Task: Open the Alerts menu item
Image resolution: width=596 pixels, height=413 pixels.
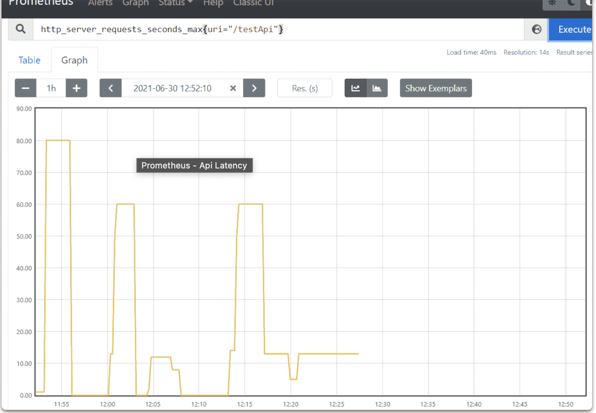Action: tap(100, 3)
